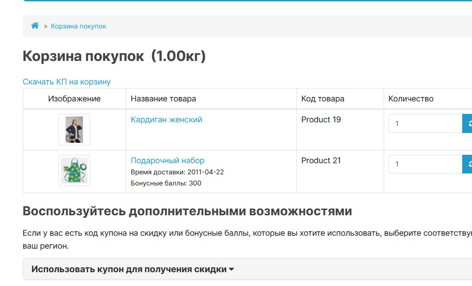
Task: Open the Корзина покупок breadcrumb link
Action: pos(79,26)
